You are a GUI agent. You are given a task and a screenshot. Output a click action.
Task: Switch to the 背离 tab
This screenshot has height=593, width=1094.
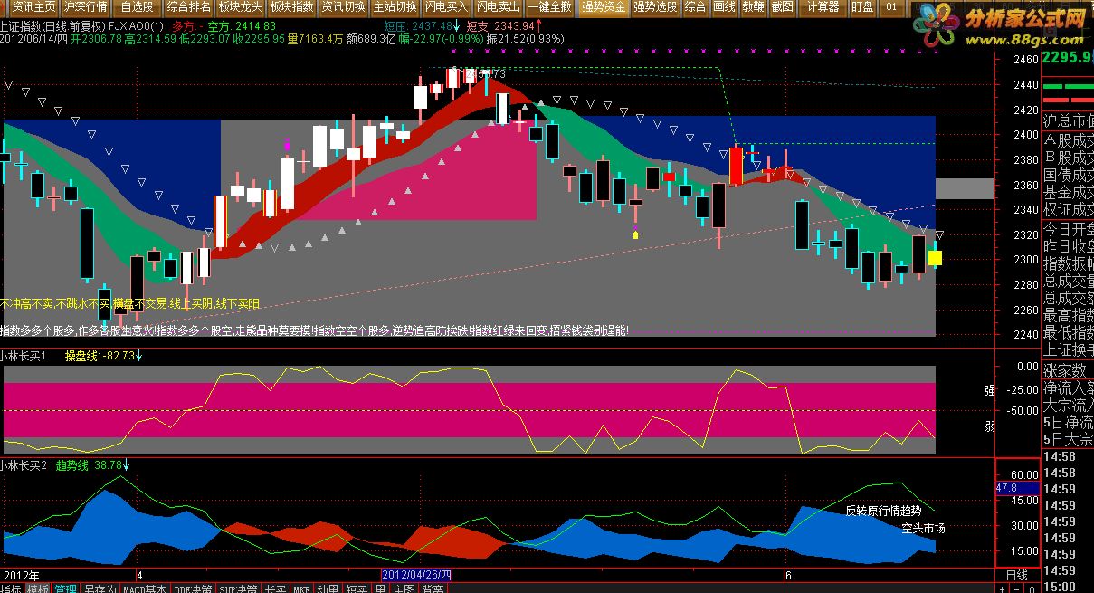[433, 588]
